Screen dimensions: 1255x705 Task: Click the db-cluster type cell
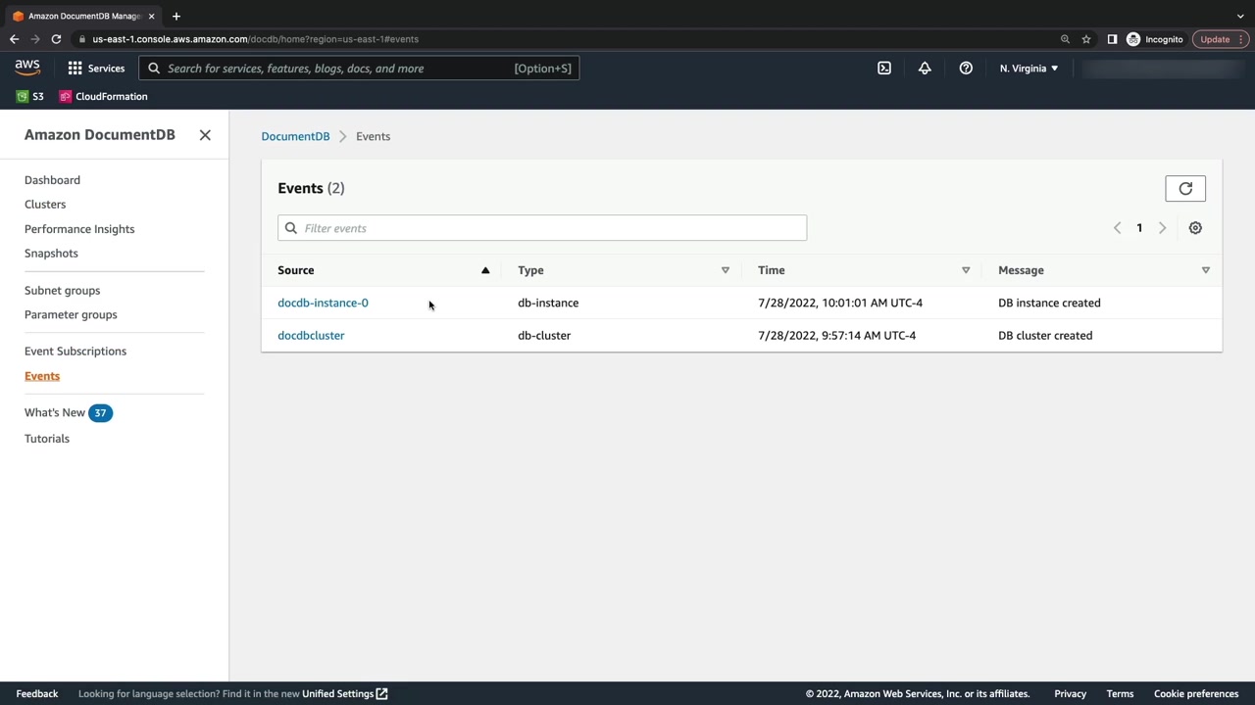(544, 335)
